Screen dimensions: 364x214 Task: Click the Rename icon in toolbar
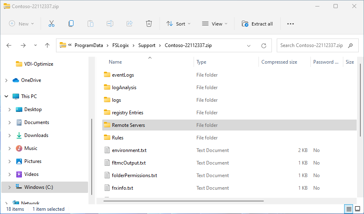point(110,24)
